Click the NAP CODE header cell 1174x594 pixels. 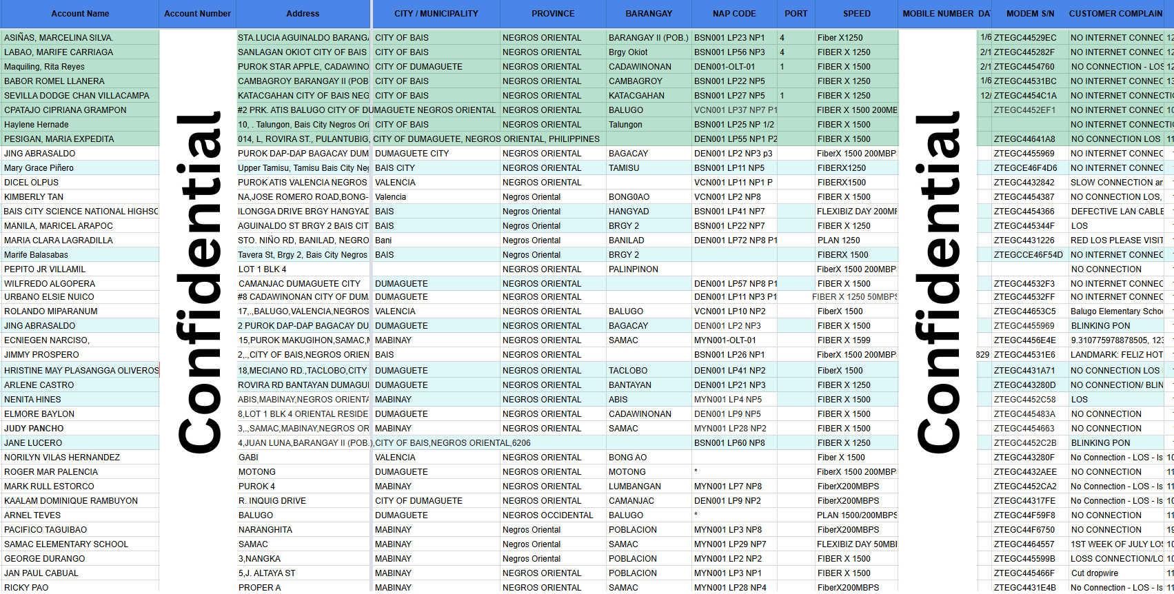(x=734, y=14)
